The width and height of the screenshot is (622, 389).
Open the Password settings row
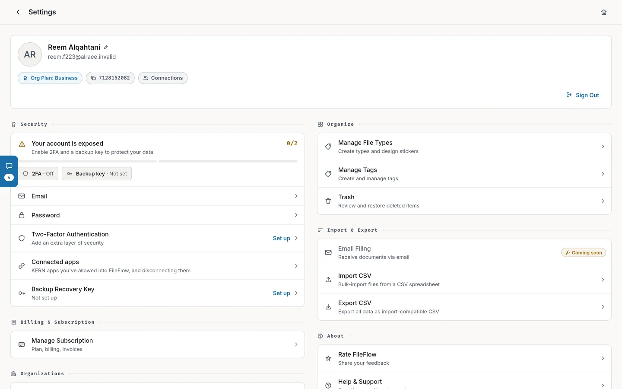tap(158, 215)
